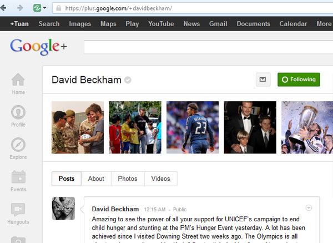Open News in the Google bar
The height and width of the screenshot is (243, 333).
click(191, 23)
